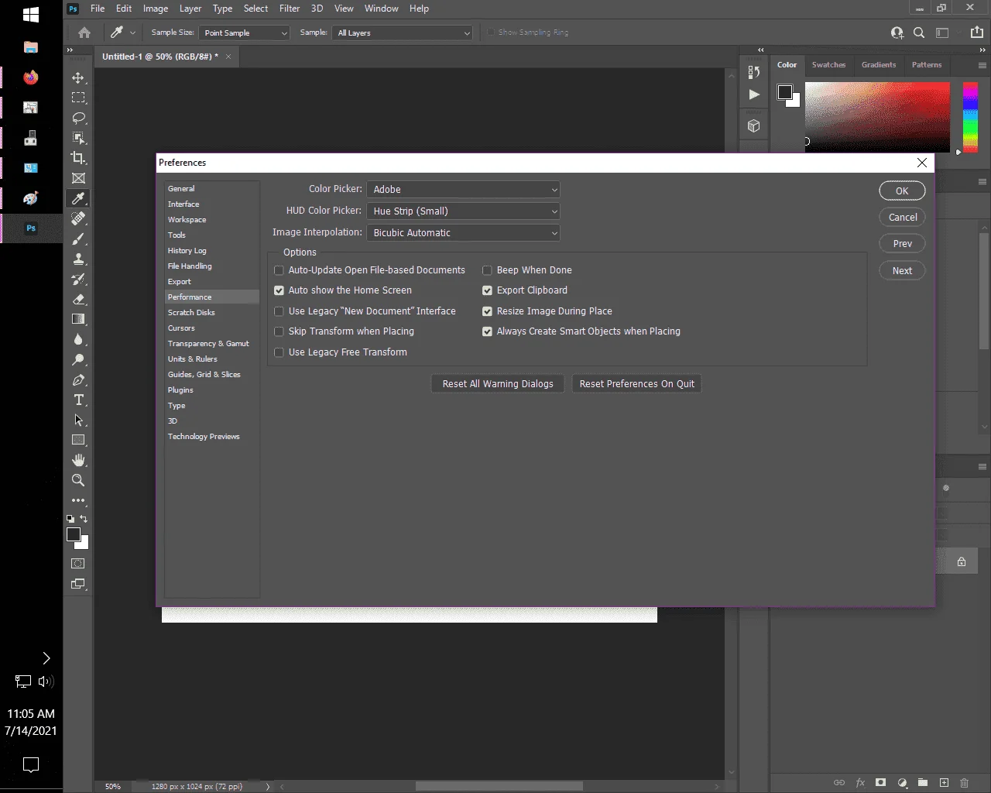Image resolution: width=991 pixels, height=793 pixels.
Task: Select the Object Selection tool
Action: click(x=78, y=138)
